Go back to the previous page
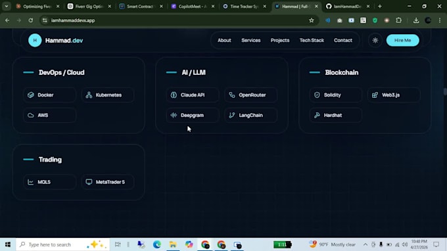The height and width of the screenshot is (251, 447). (7, 20)
